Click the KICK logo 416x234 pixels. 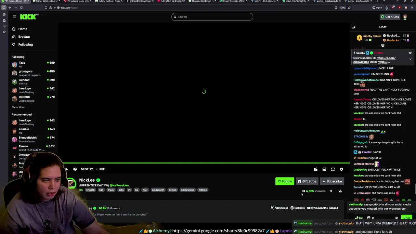[x=29, y=17]
